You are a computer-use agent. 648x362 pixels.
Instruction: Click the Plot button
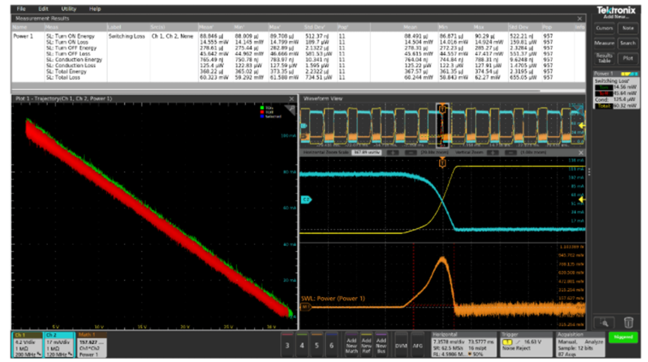(x=627, y=58)
